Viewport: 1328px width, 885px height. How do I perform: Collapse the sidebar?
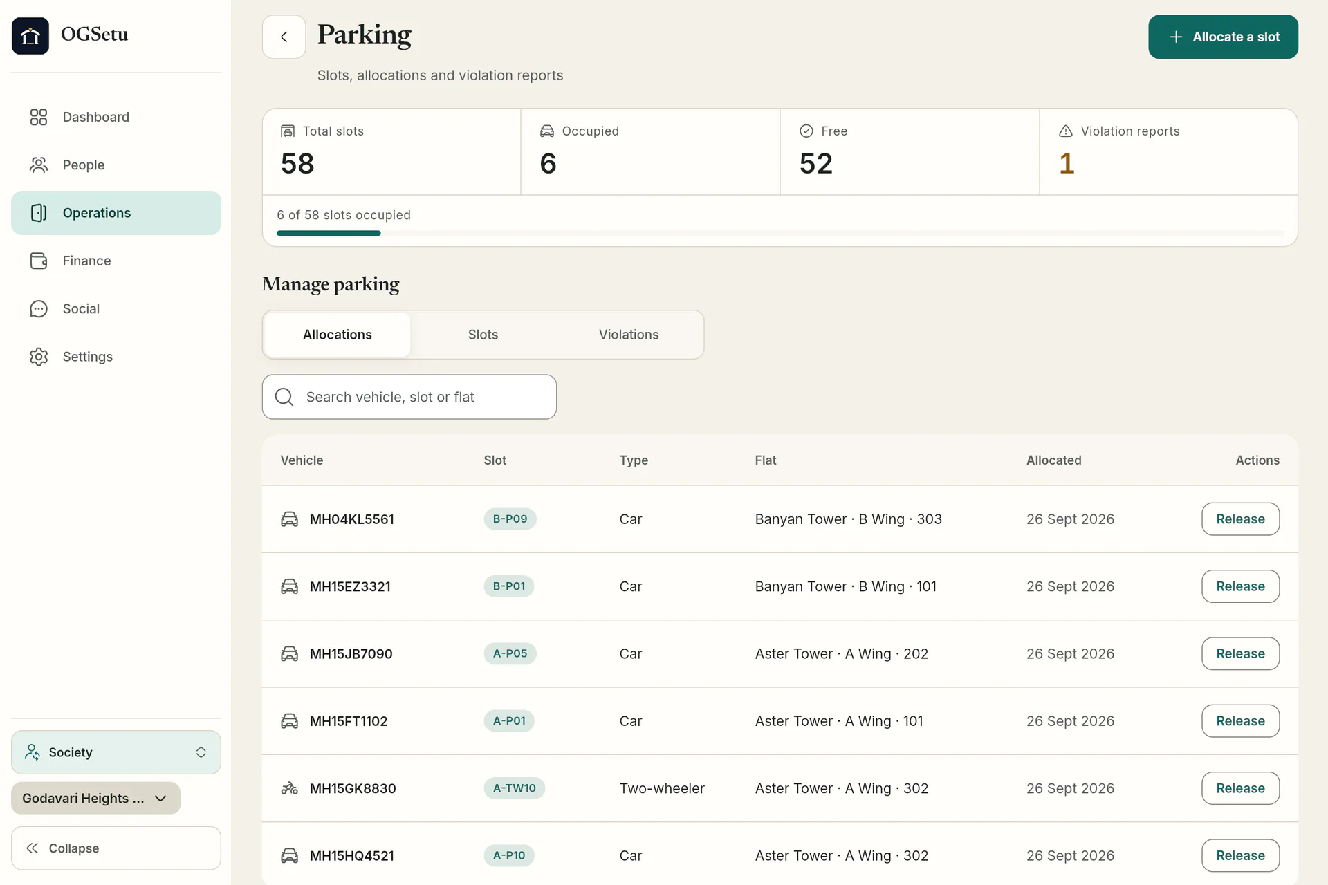coord(116,848)
